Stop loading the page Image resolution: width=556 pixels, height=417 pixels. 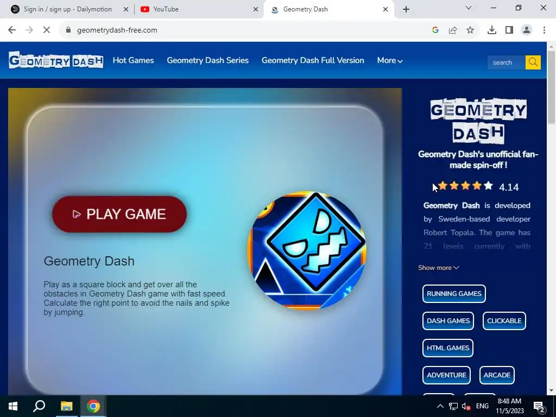coord(47,30)
